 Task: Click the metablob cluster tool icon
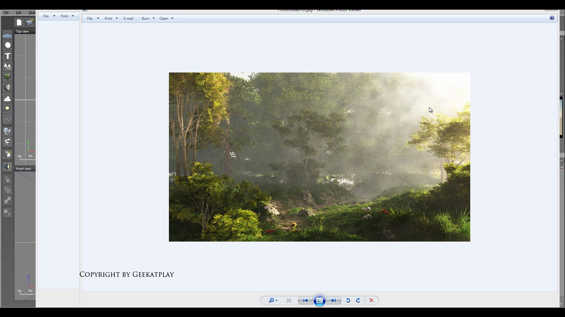tap(7, 131)
